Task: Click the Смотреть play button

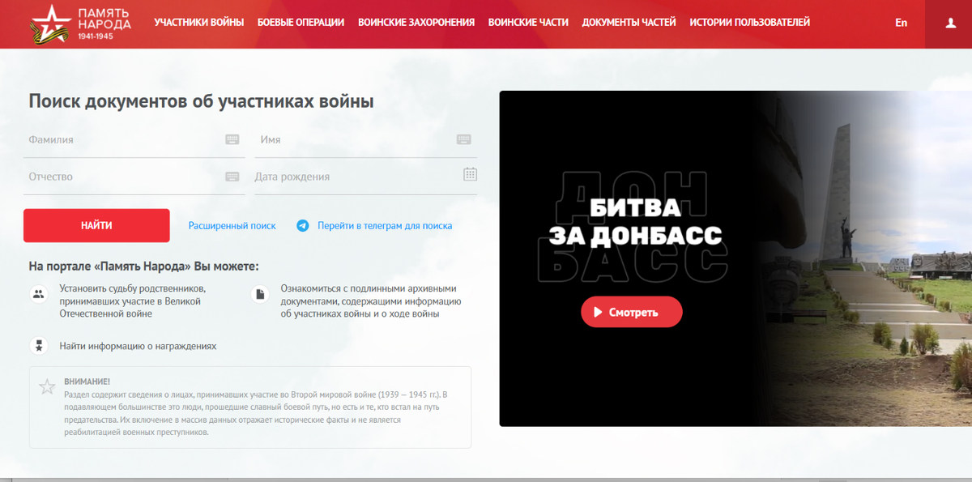Action: [x=632, y=312]
